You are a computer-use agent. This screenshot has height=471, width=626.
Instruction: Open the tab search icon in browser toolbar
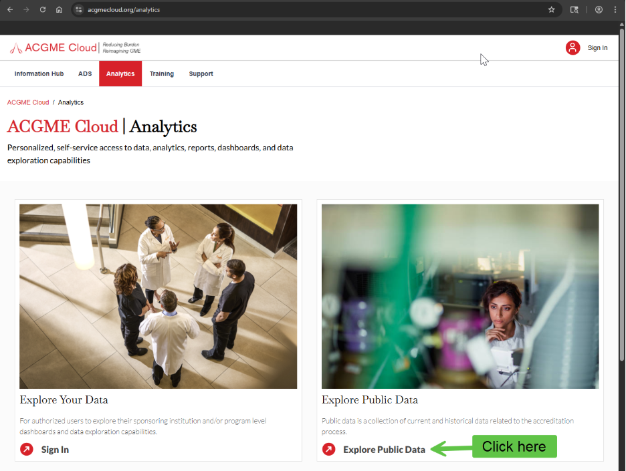click(574, 9)
